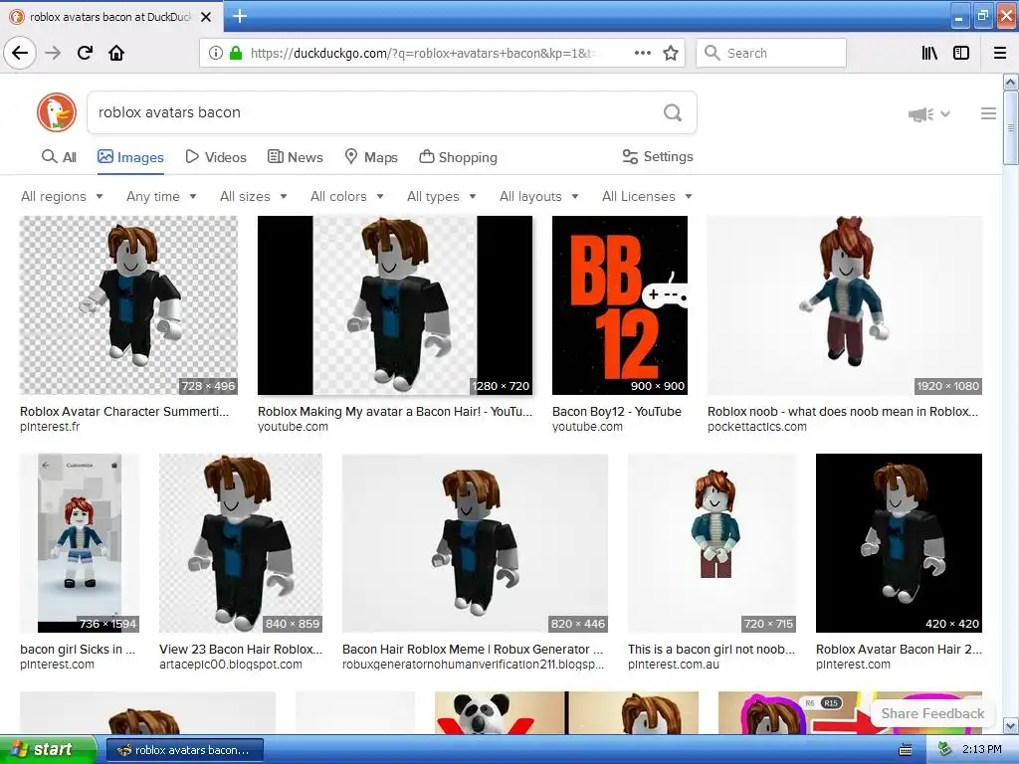
Task: Click the green padlock security icon
Action: coord(236,53)
